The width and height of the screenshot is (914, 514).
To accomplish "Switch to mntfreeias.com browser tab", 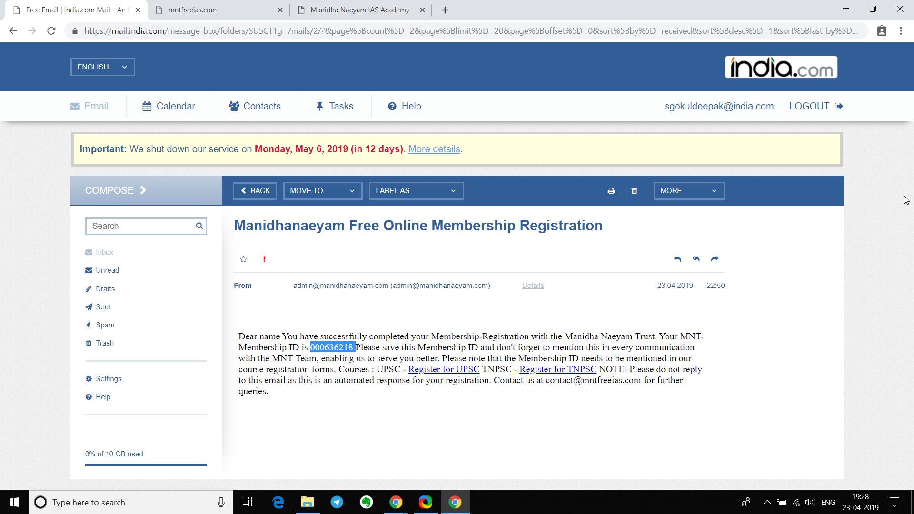I will [x=219, y=10].
